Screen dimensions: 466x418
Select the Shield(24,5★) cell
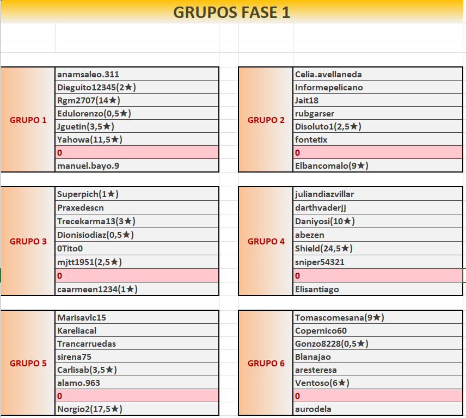pyautogui.click(x=378, y=248)
